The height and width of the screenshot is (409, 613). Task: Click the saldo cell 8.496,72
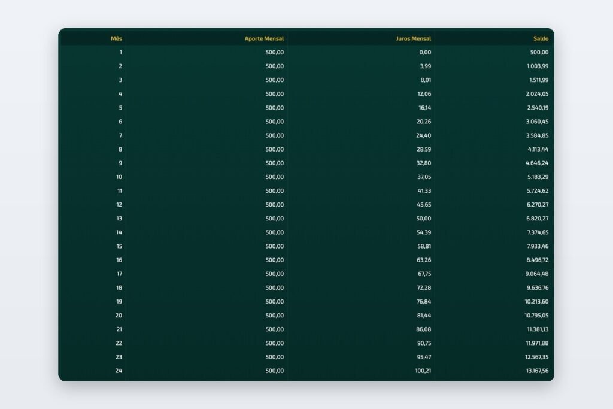point(538,260)
